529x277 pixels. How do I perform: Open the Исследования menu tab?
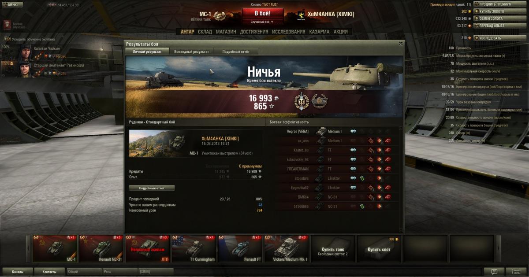[288, 32]
